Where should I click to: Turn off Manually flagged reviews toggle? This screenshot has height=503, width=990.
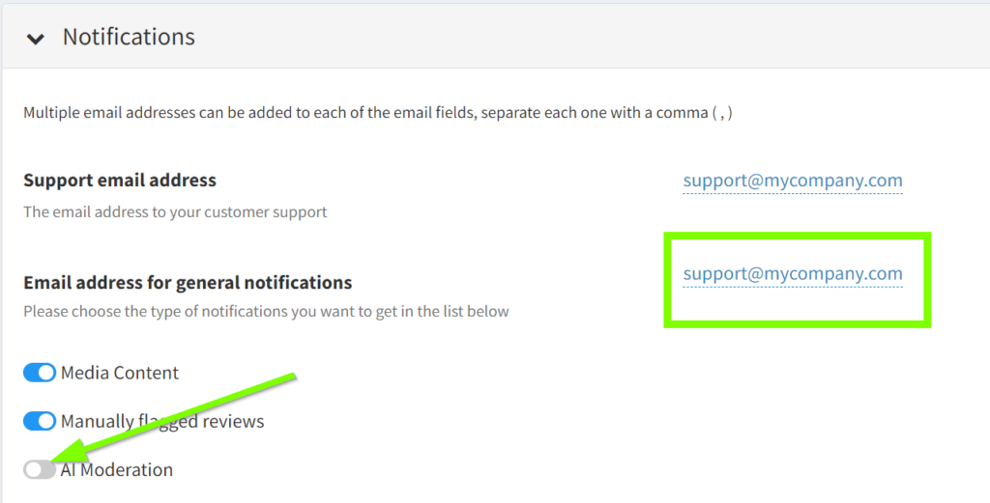point(40,421)
